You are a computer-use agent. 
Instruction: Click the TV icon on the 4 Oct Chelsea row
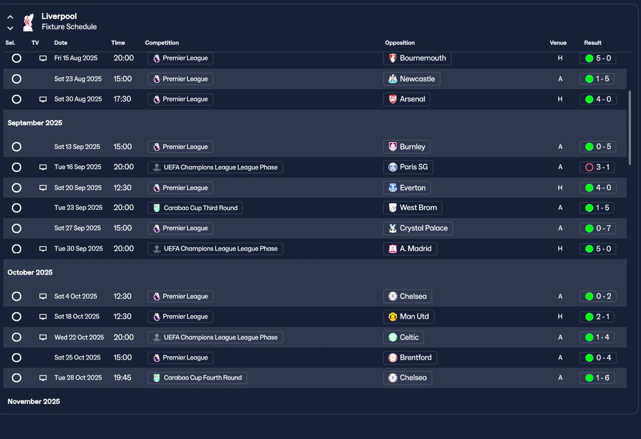pyautogui.click(x=43, y=296)
